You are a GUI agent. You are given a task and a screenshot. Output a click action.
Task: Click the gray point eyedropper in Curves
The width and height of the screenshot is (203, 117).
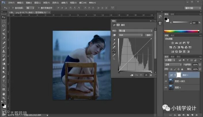click(114, 44)
